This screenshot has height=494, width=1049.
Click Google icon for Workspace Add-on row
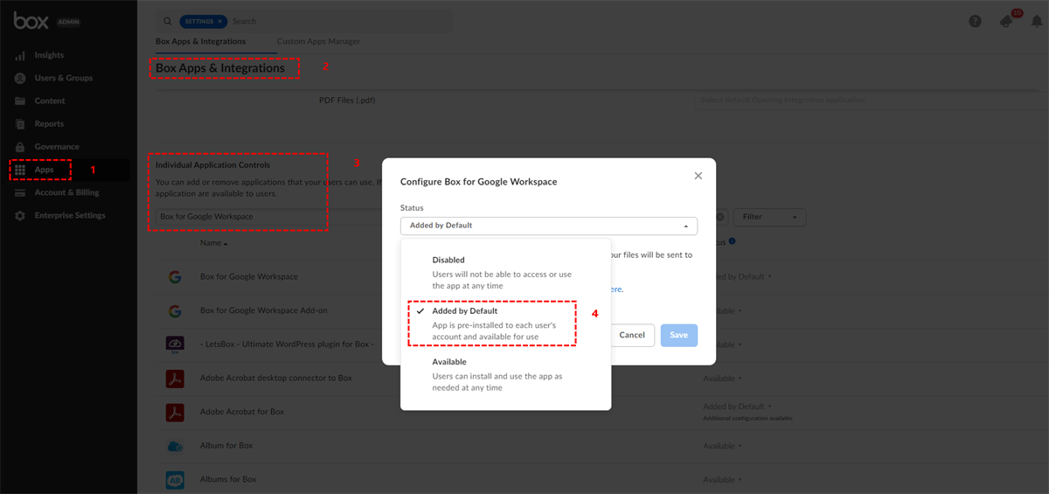(x=175, y=310)
